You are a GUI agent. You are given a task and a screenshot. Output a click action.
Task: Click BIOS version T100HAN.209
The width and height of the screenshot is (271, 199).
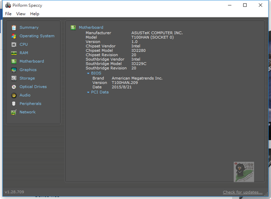coord(125,83)
